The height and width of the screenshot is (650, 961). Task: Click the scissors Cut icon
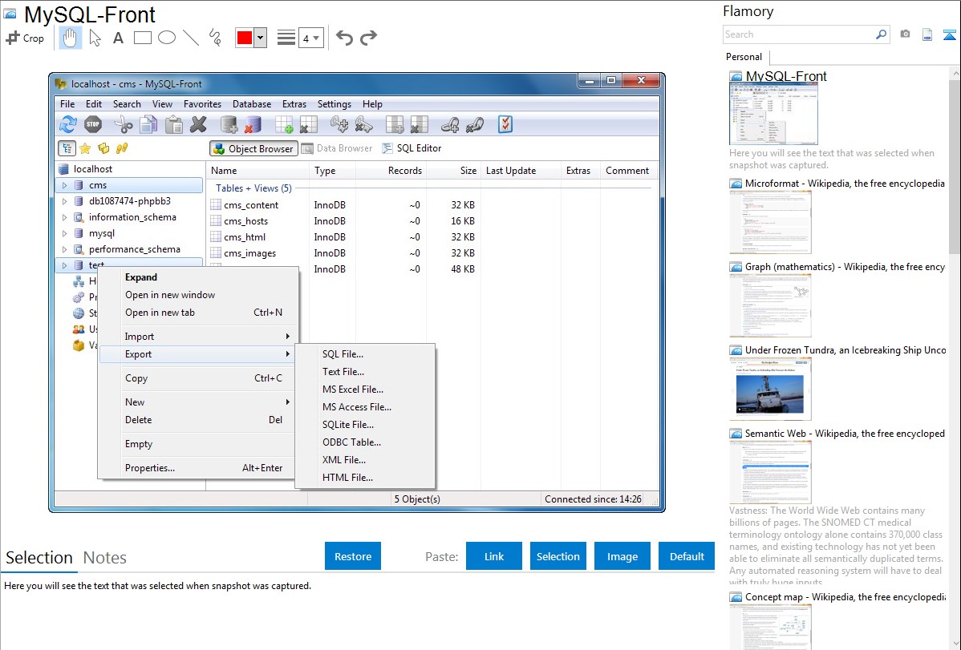(124, 125)
